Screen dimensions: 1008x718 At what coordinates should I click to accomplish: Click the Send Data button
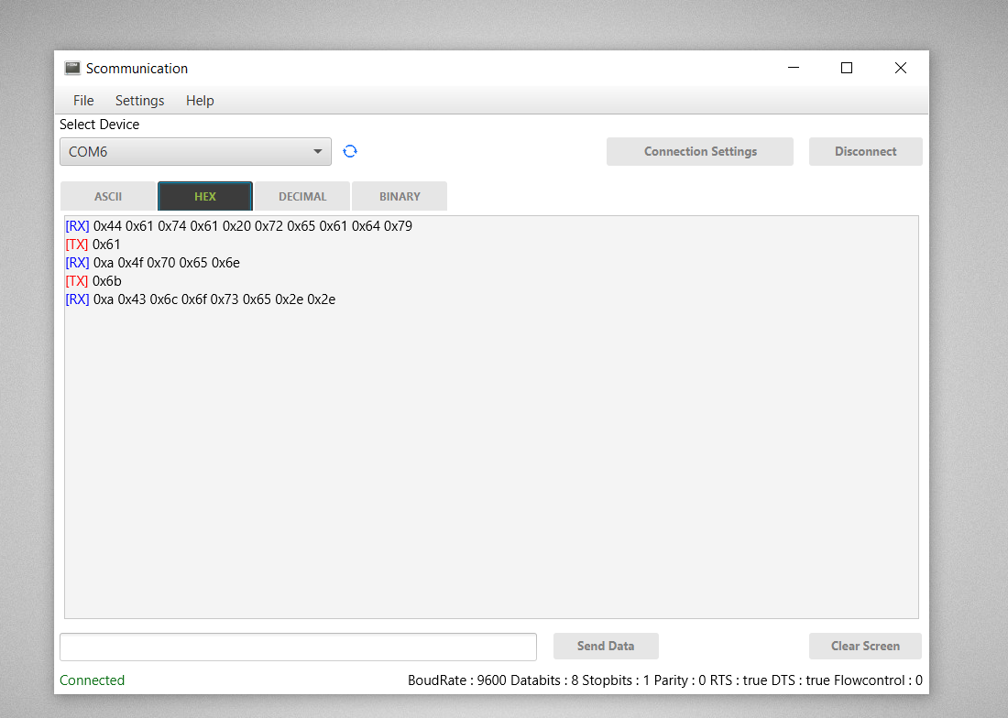tap(605, 646)
